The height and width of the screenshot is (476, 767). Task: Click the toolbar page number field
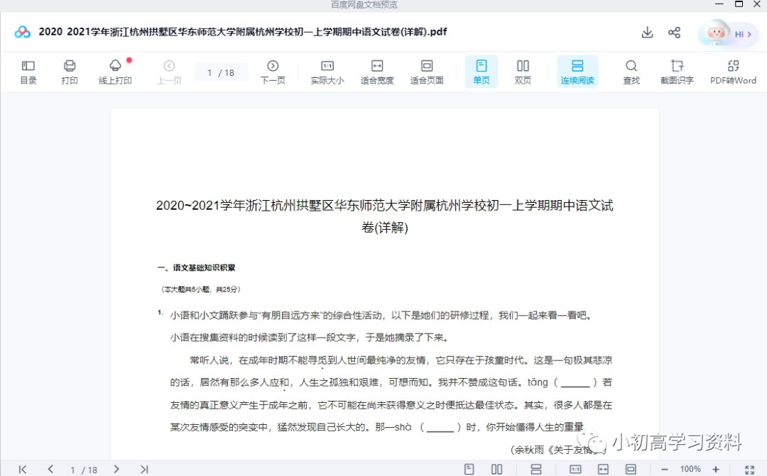pyautogui.click(x=221, y=73)
